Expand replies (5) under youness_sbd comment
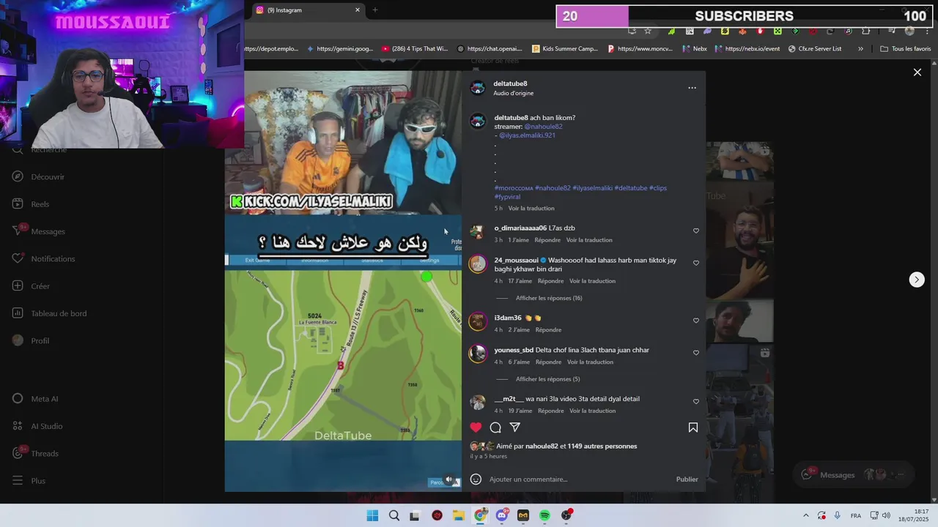 pos(547,379)
